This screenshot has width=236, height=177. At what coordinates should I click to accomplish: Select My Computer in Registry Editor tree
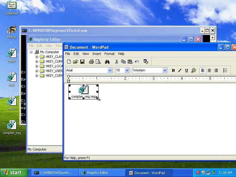point(50,52)
